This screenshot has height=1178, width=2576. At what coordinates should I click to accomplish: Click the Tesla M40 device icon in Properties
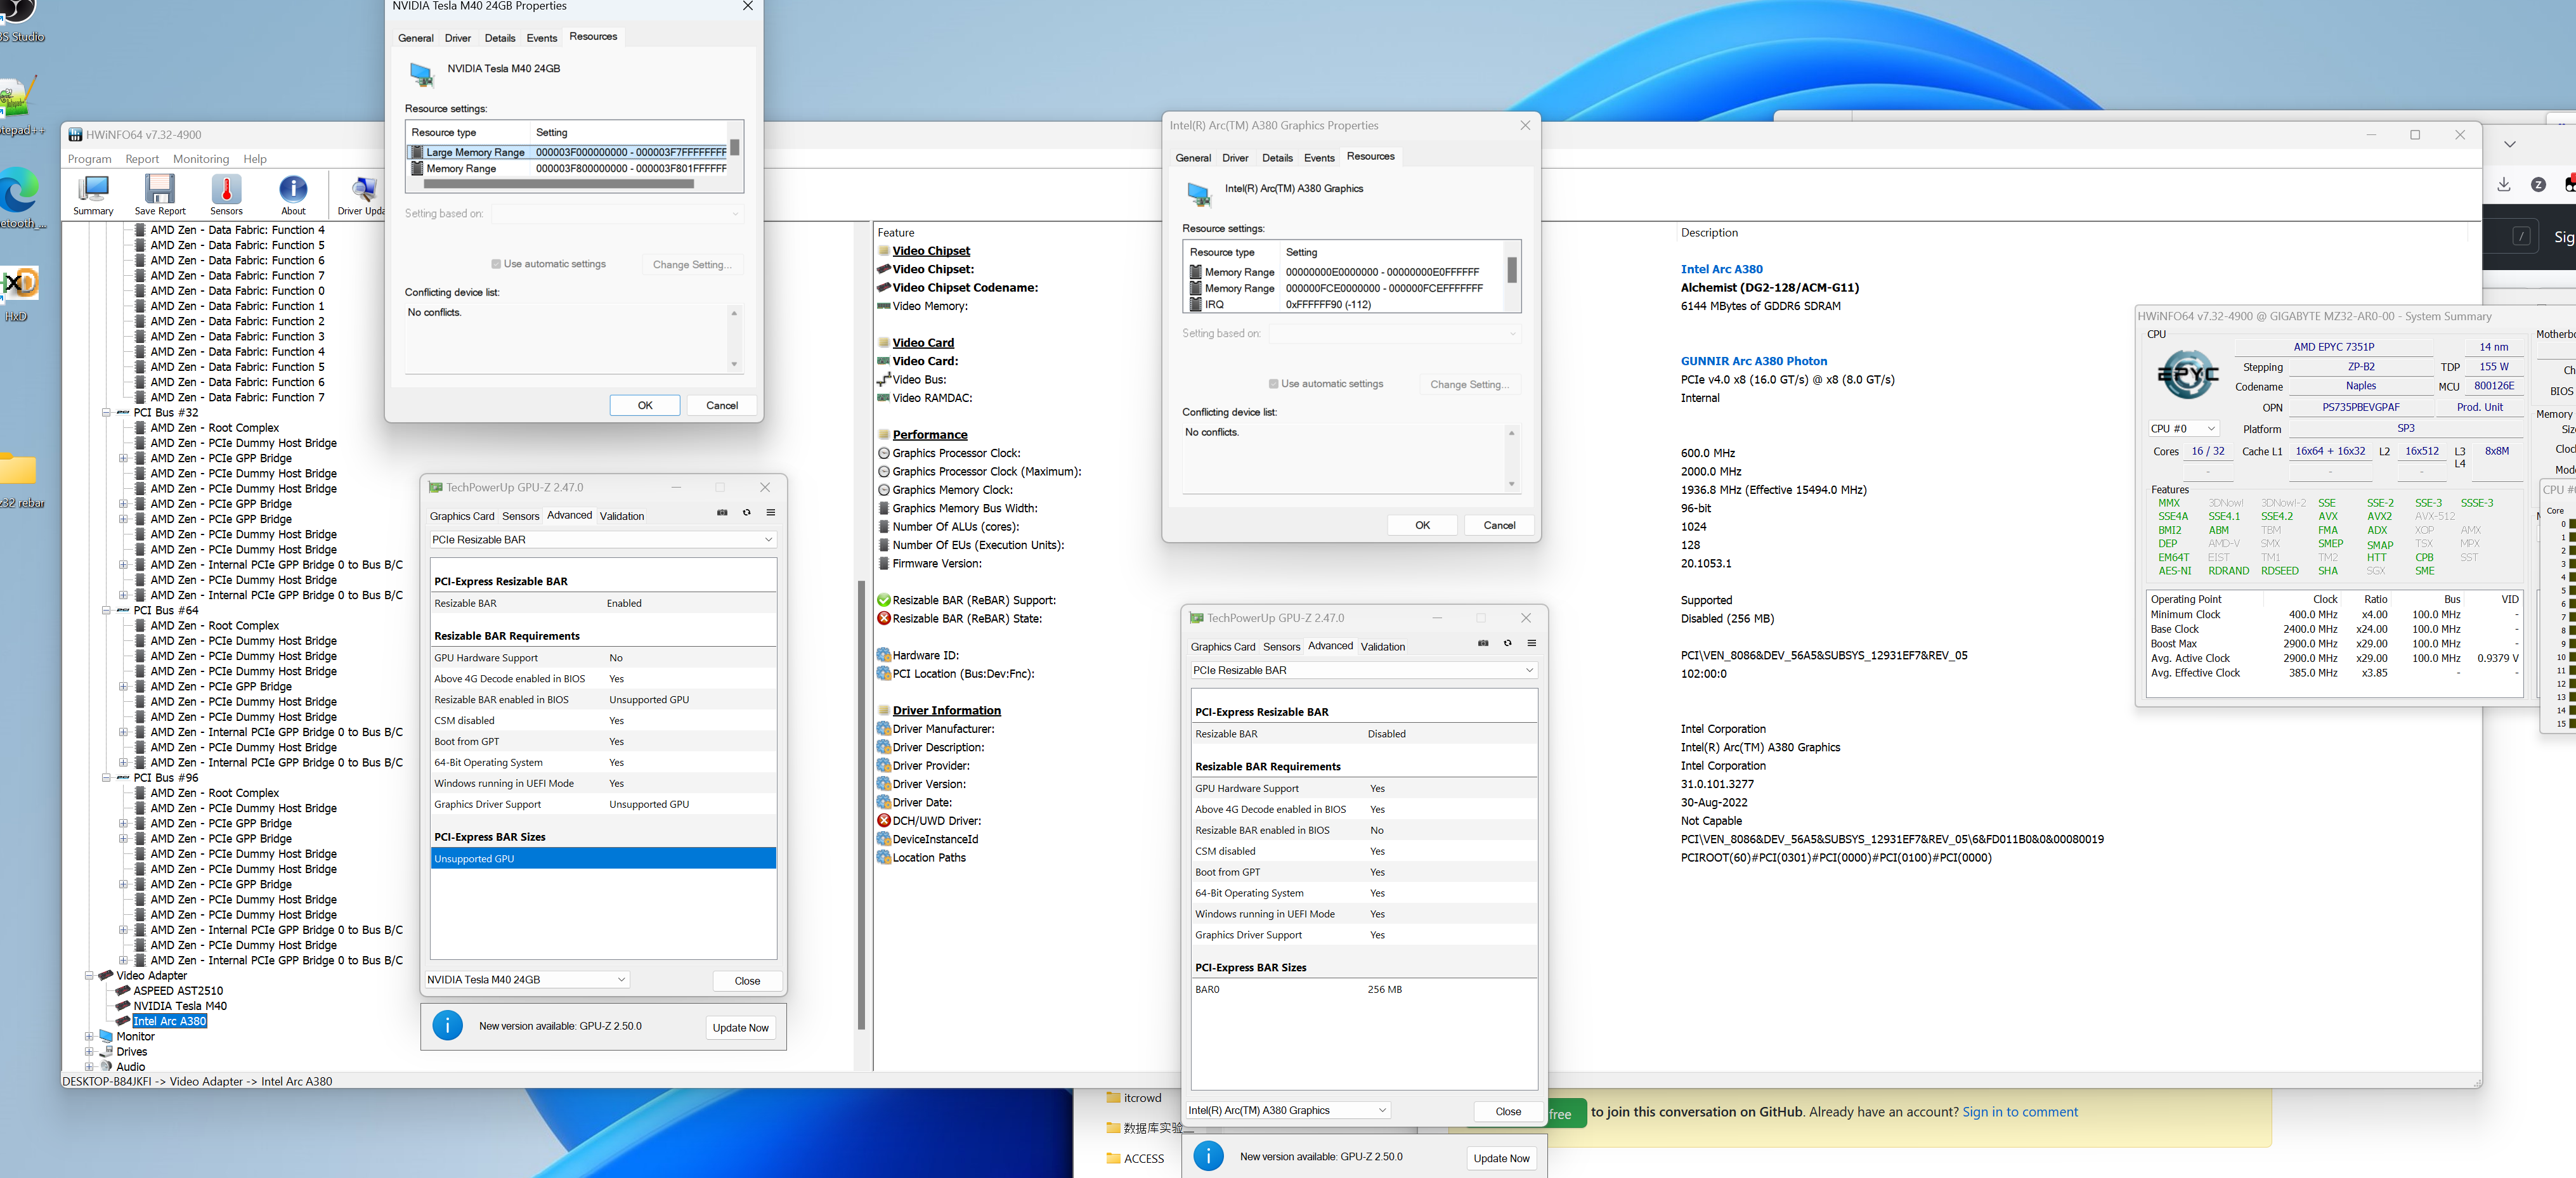pyautogui.click(x=422, y=75)
